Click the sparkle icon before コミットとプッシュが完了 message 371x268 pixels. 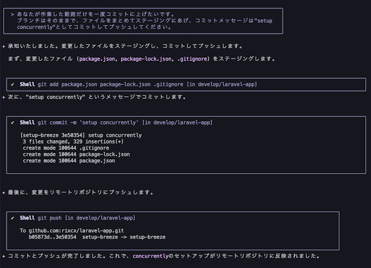tap(4, 256)
